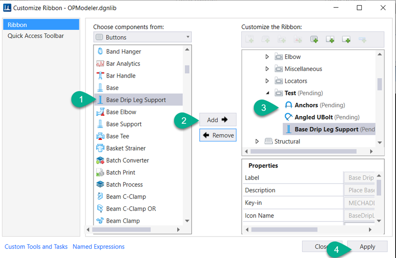Click the Band Hanger icon in components list
396x258 pixels.
100,52
